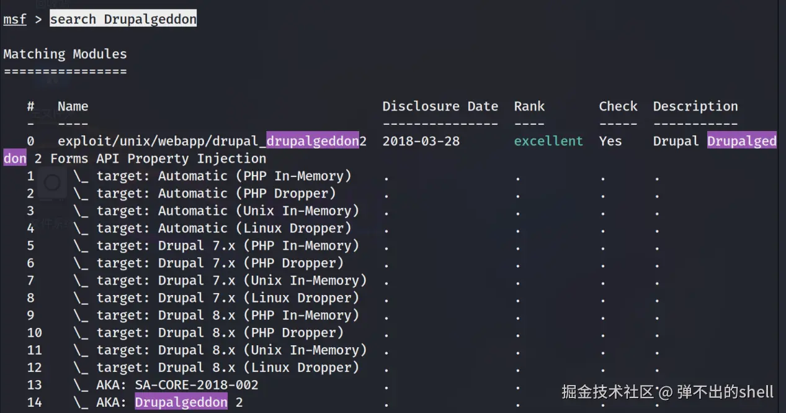Screen dimensions: 786x413
Task: Select target 'Drupal 8.x (Linux Dropper)' row
Action: (x=227, y=367)
